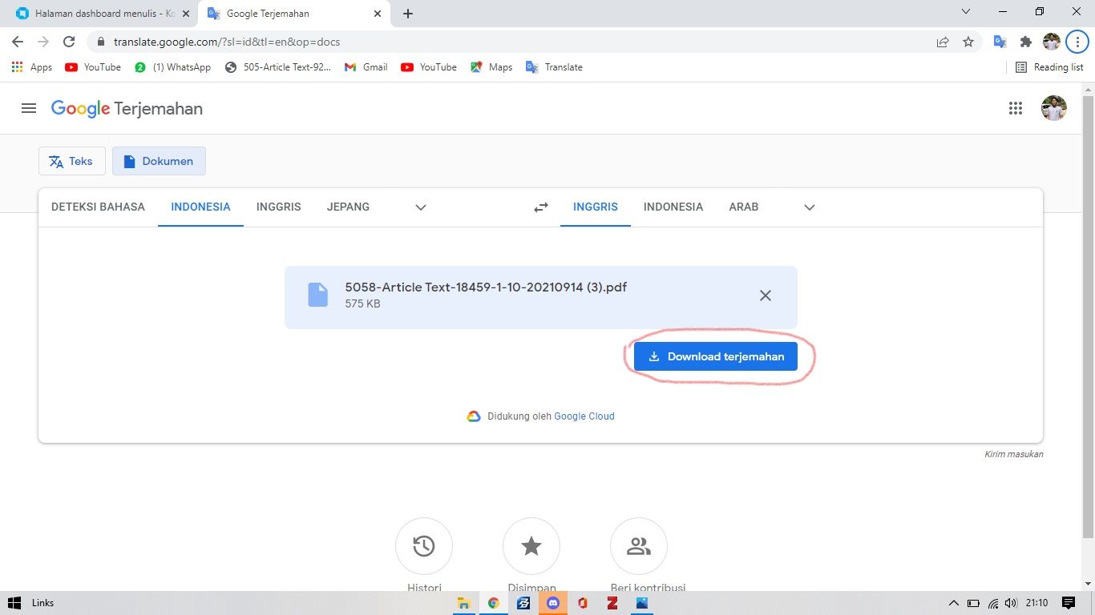The height and width of the screenshot is (615, 1095).
Task: Swap source and target languages
Action: (541, 207)
